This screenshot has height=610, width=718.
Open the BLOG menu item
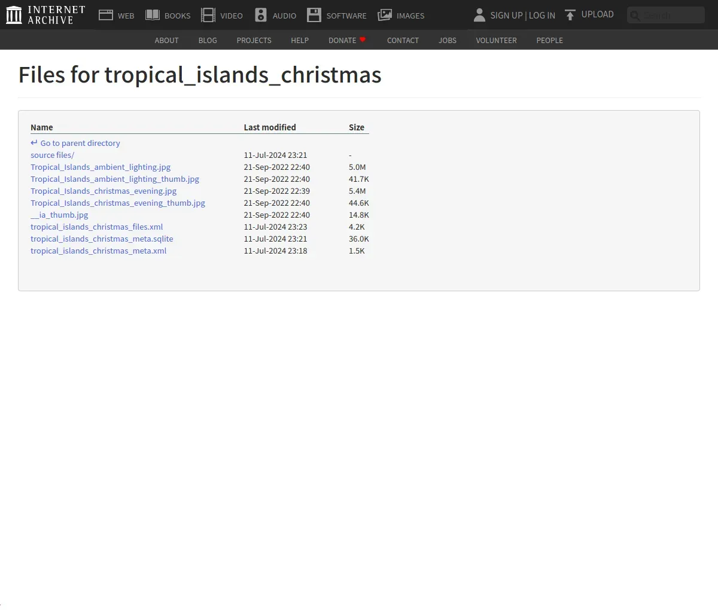[208, 40]
